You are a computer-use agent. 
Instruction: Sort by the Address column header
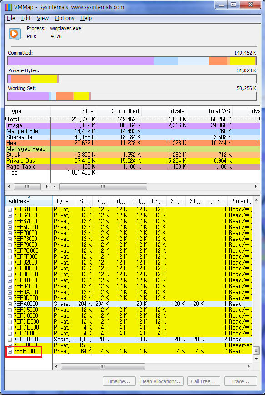pyautogui.click(x=29, y=201)
